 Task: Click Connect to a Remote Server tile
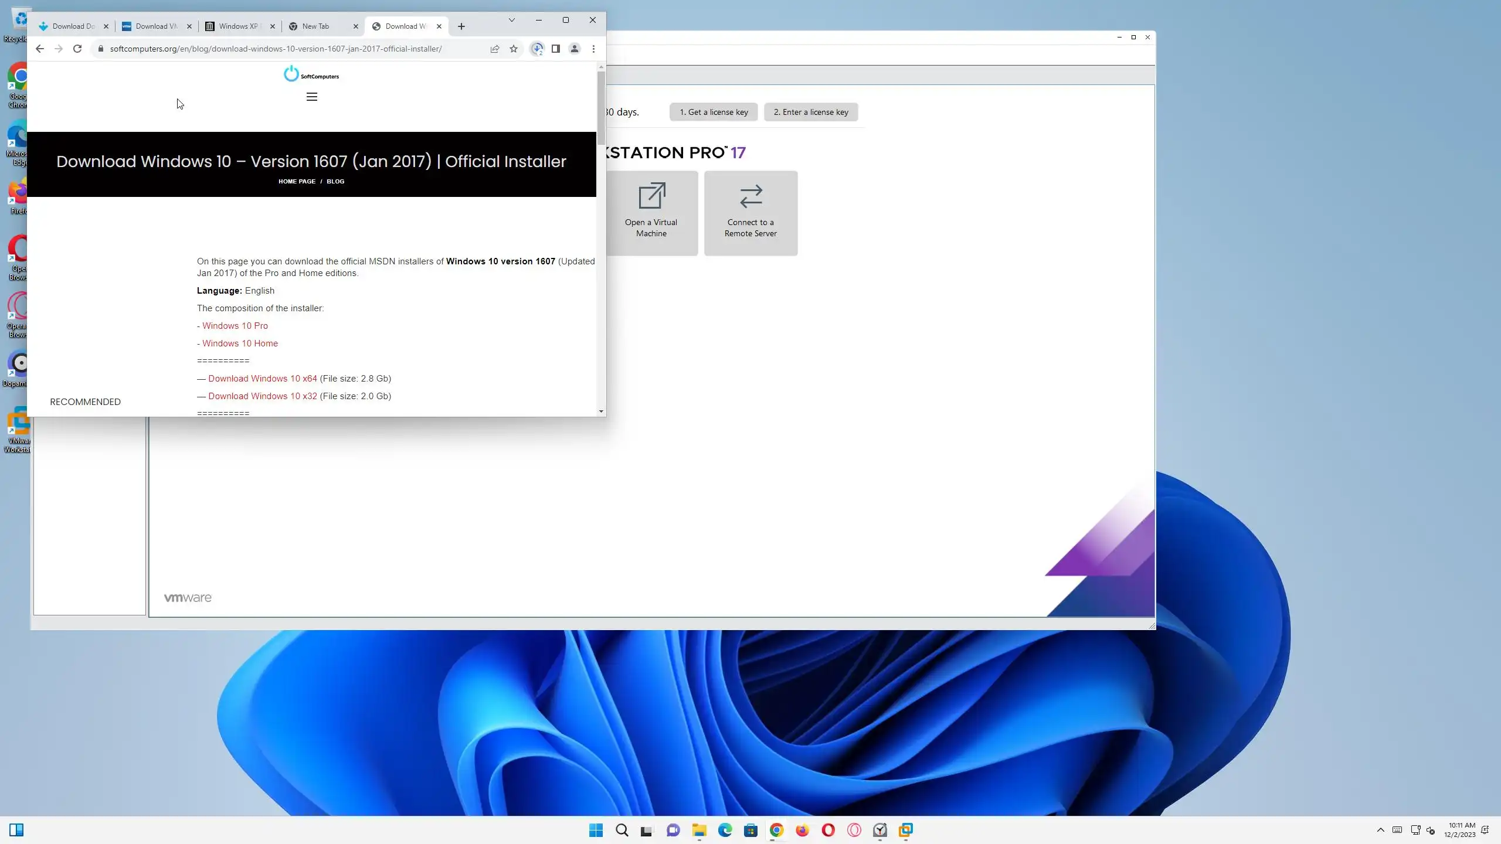[x=750, y=213]
